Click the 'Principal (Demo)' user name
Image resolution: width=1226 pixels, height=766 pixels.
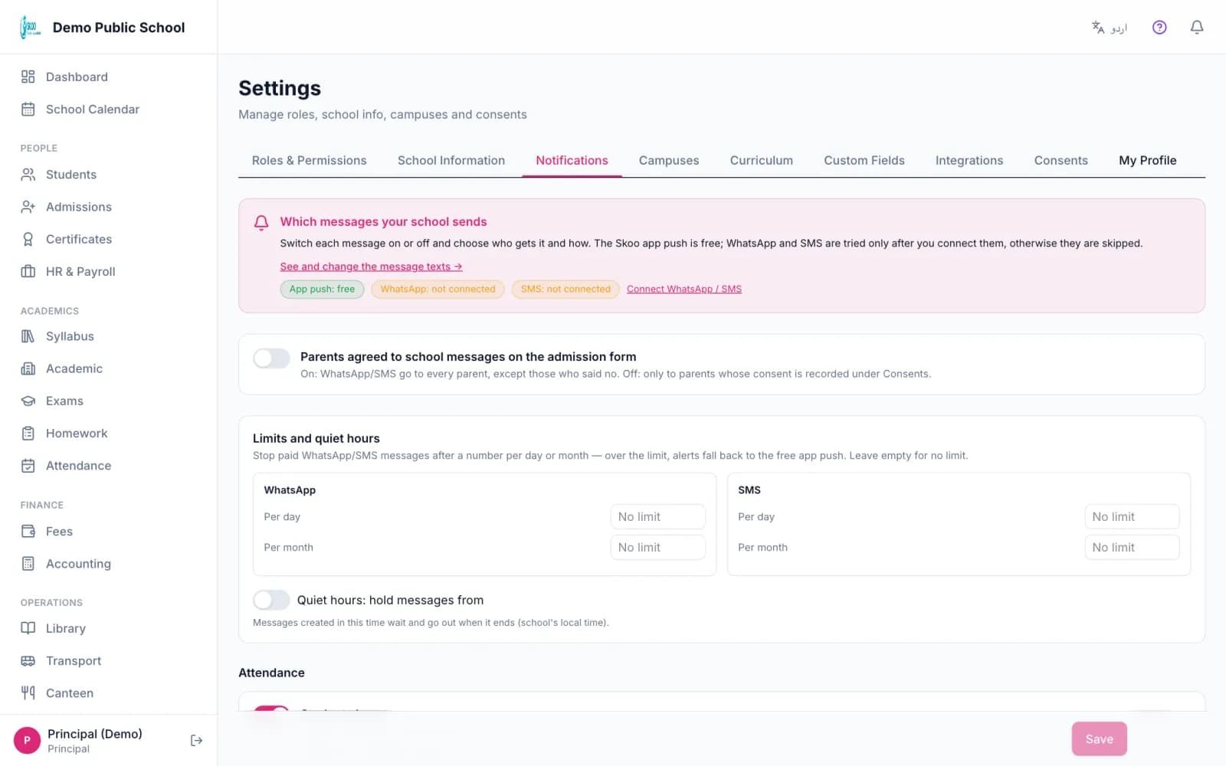95,734
